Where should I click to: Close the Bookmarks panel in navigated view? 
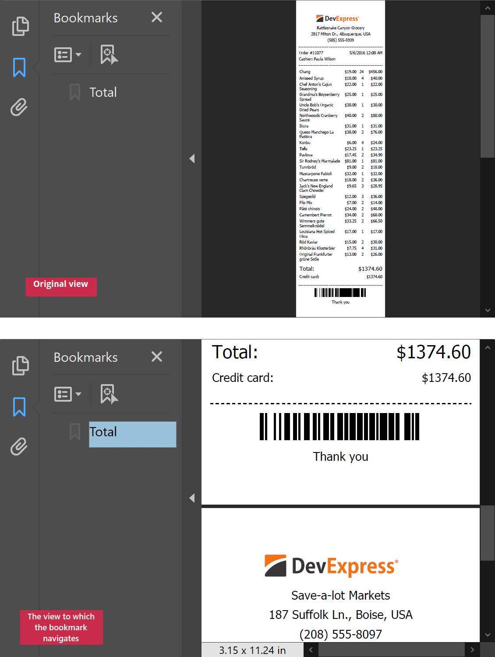coord(157,357)
